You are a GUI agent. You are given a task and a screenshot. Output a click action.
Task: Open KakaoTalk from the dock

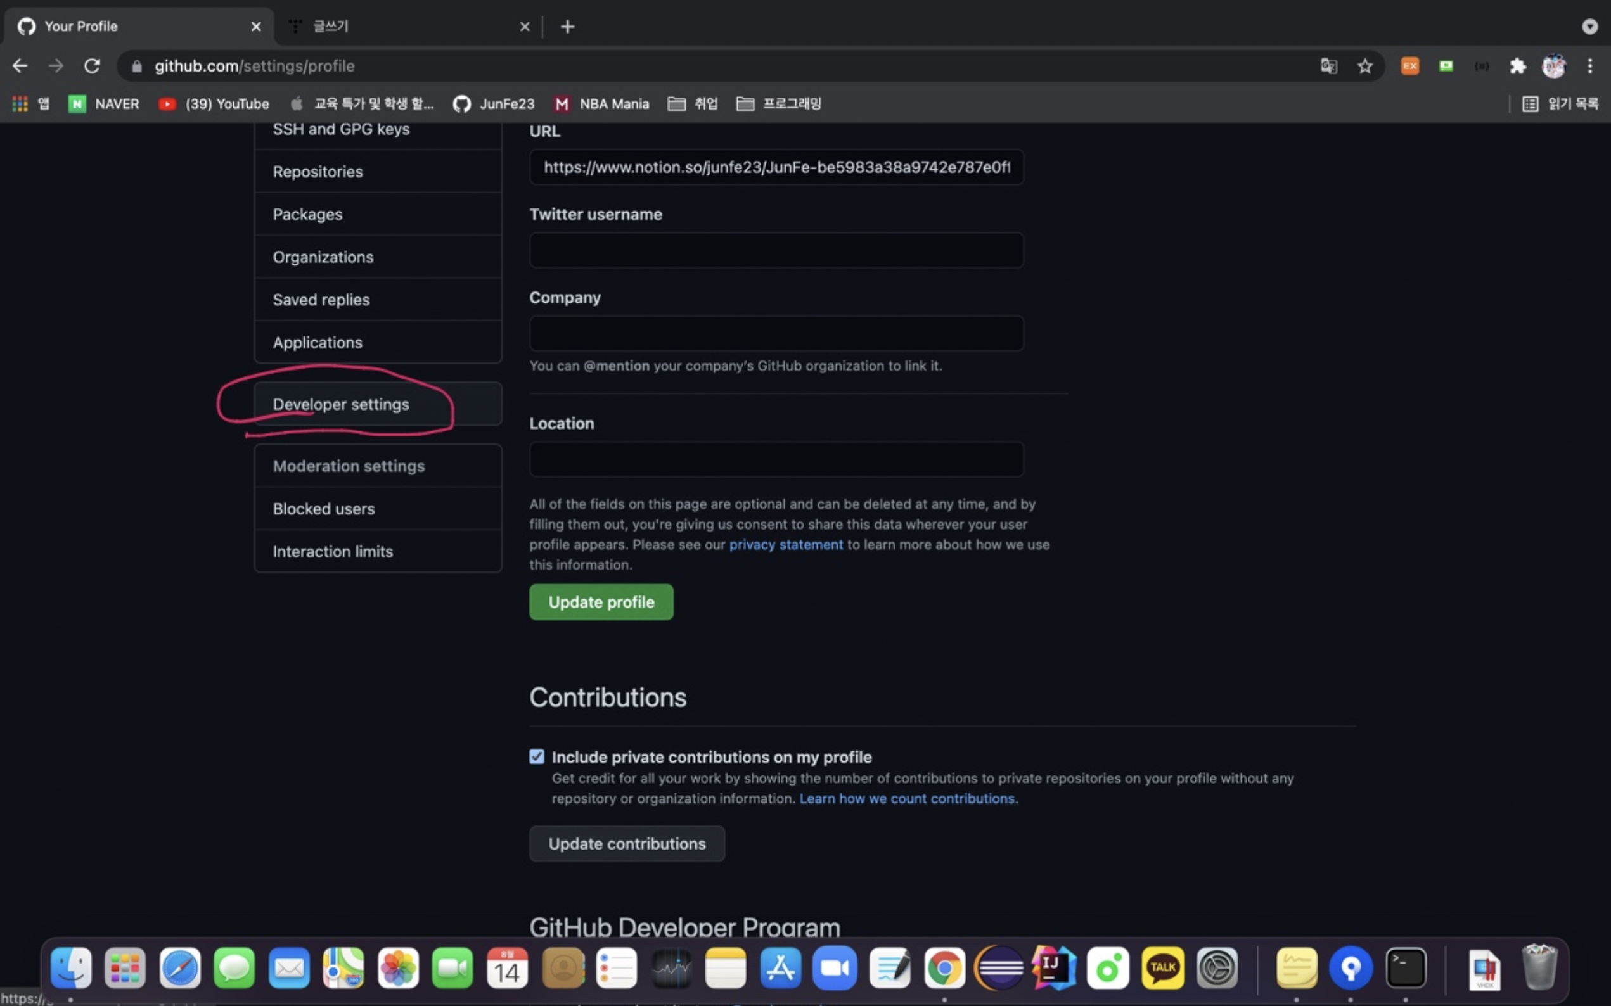click(1162, 967)
